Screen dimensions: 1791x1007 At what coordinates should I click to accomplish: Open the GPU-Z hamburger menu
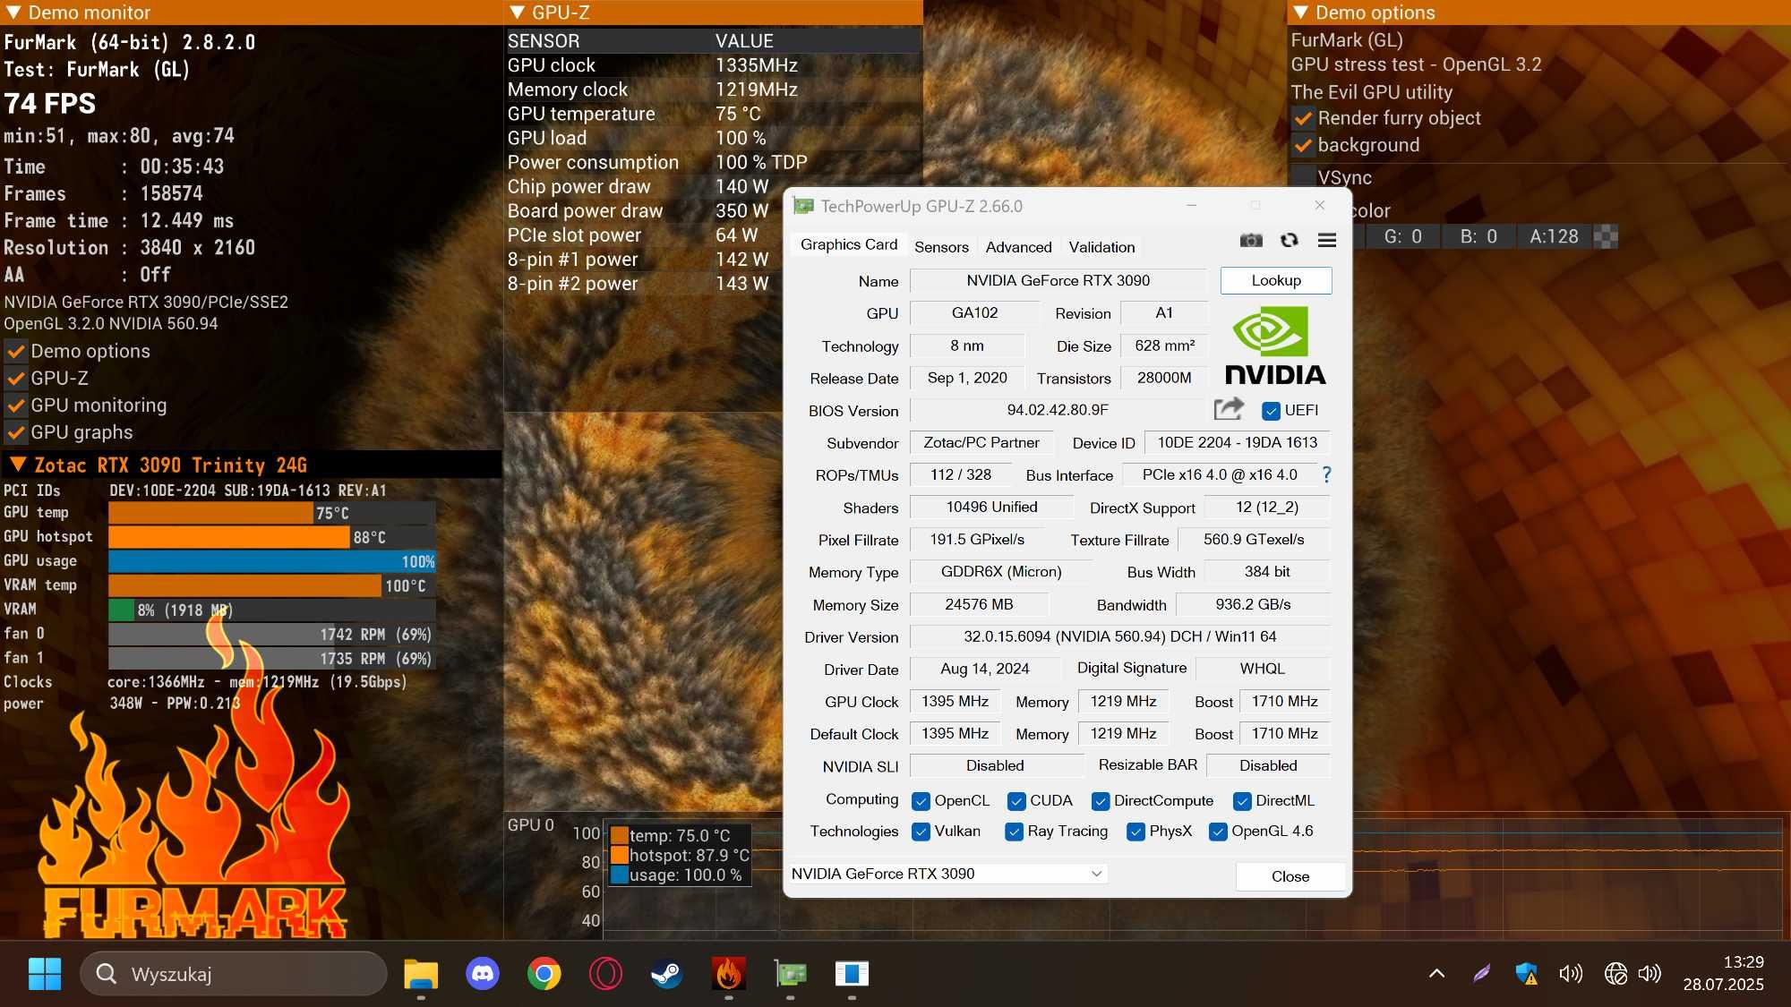(x=1327, y=240)
